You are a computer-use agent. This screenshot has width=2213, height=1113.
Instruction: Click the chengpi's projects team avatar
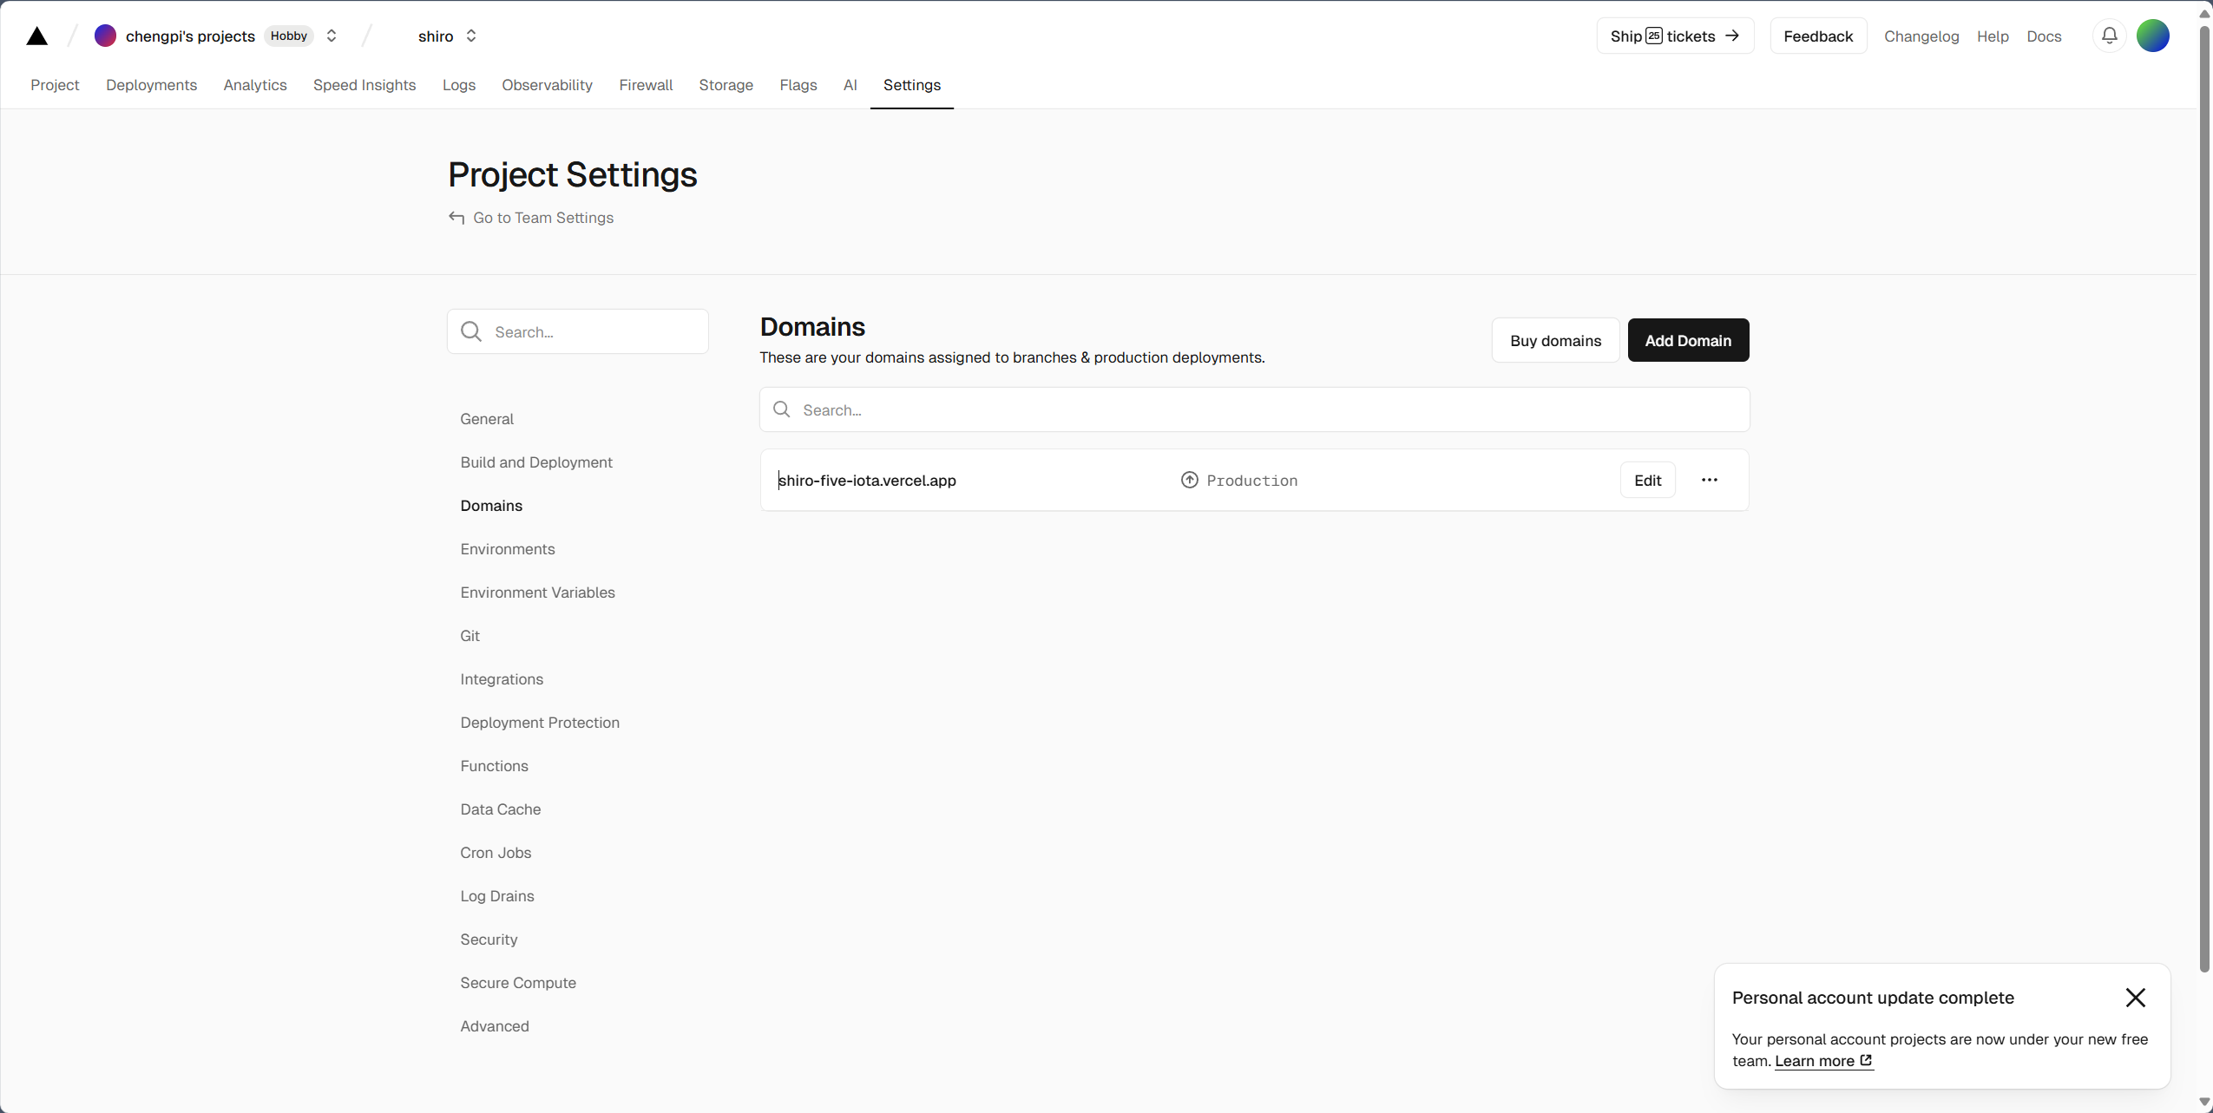click(x=105, y=36)
